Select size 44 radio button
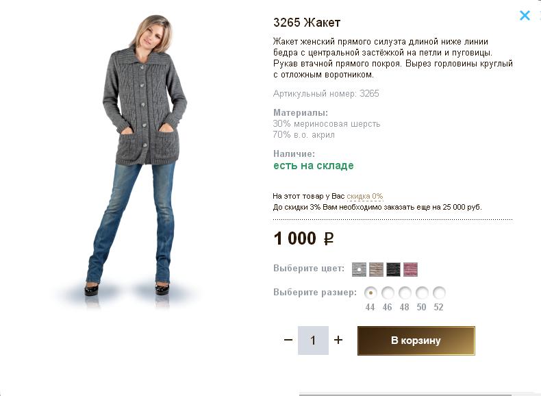 coord(370,292)
